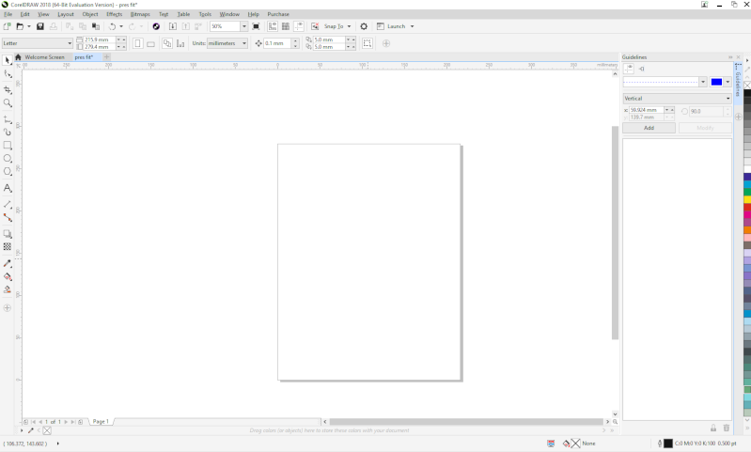Toggle snap to guidelines in docker
This screenshot has width=751, height=452.
coord(641,69)
